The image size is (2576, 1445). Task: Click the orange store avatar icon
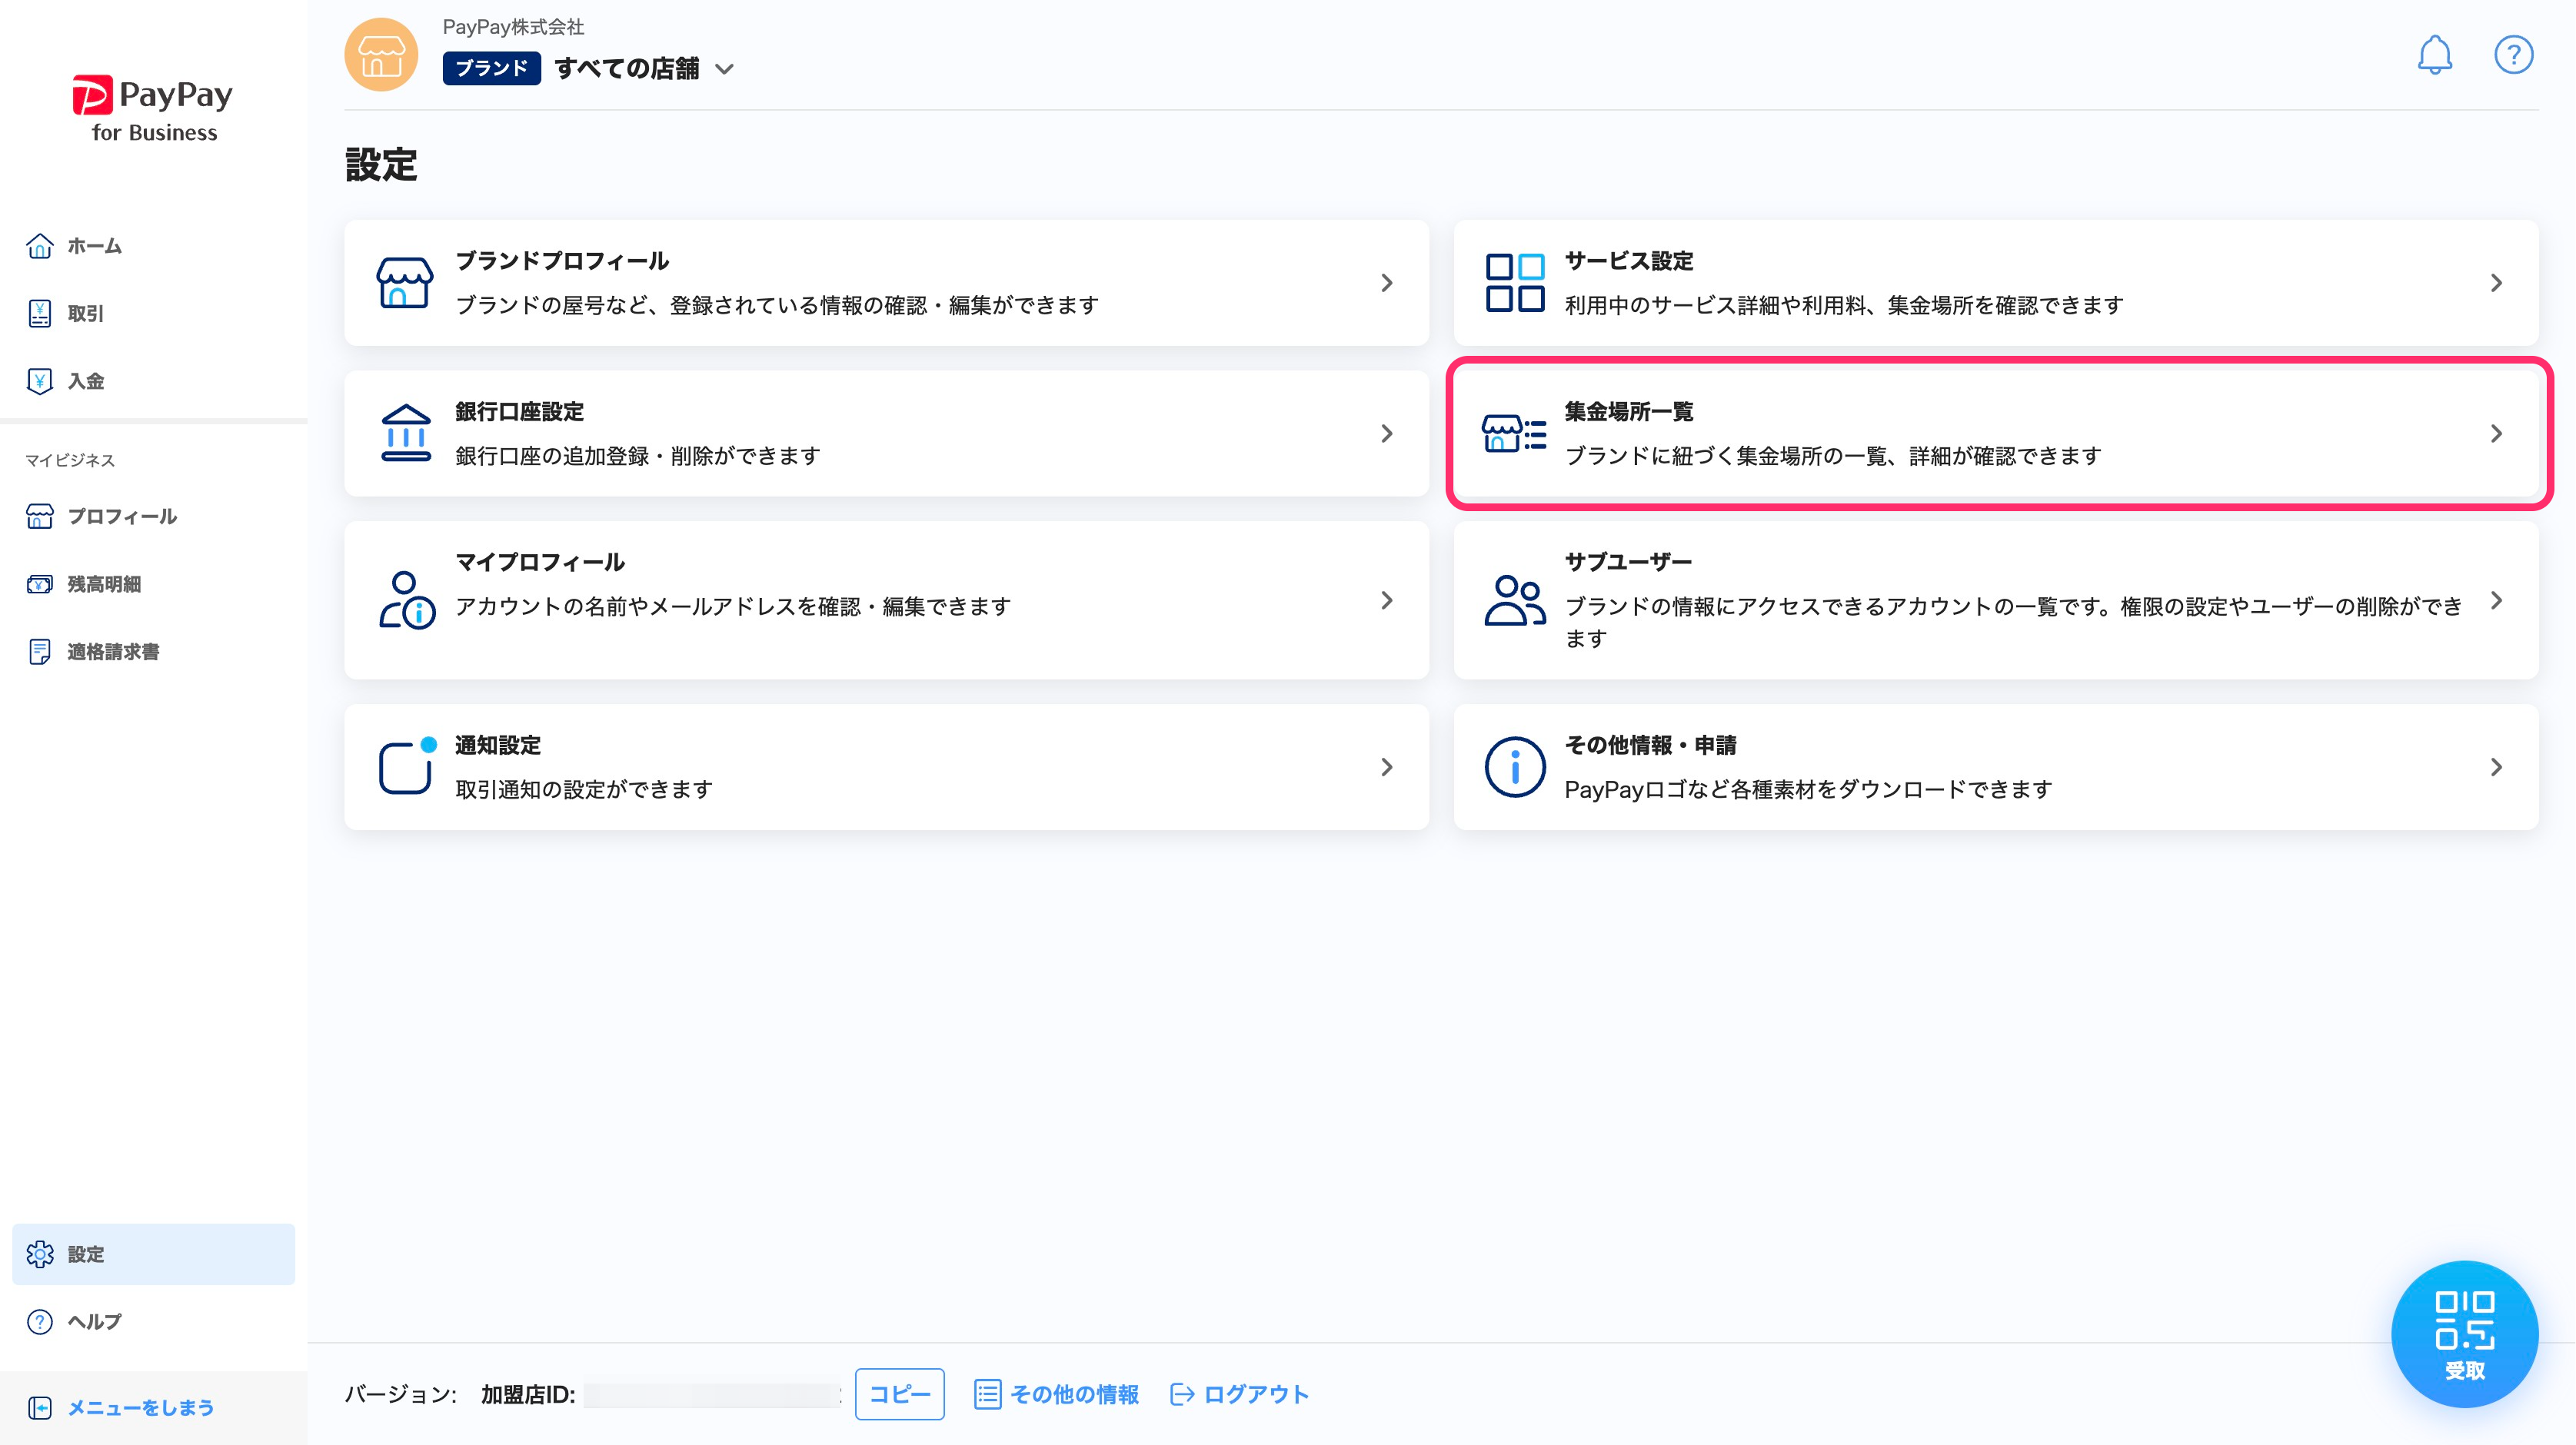(x=381, y=54)
